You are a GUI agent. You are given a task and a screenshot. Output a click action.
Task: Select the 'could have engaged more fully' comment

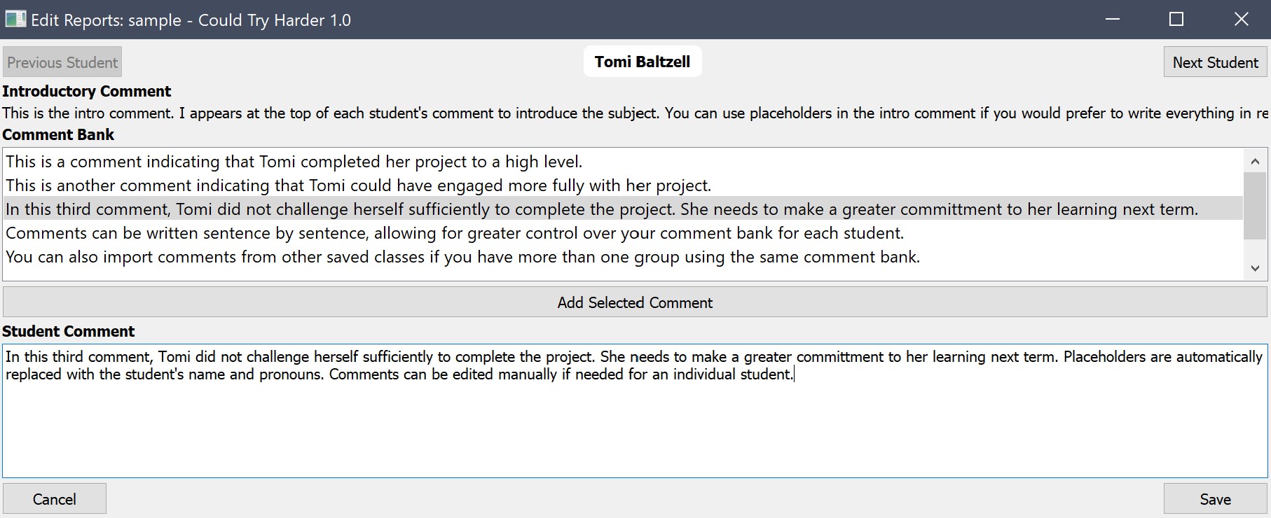point(624,185)
